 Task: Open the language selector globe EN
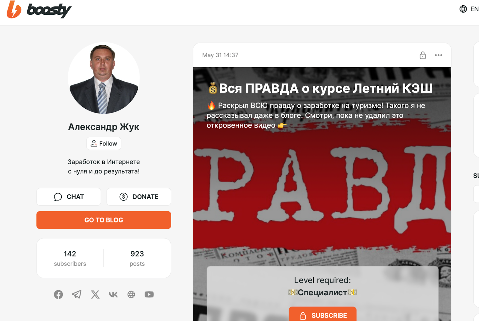point(469,9)
